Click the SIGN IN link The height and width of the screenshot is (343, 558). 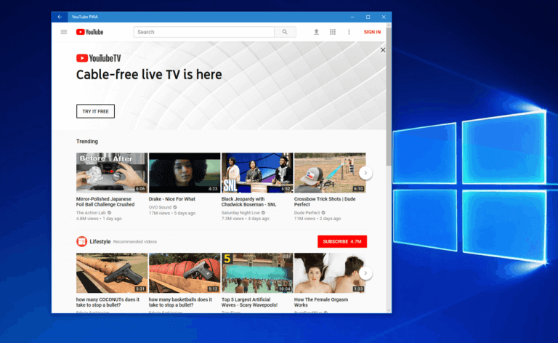372,32
